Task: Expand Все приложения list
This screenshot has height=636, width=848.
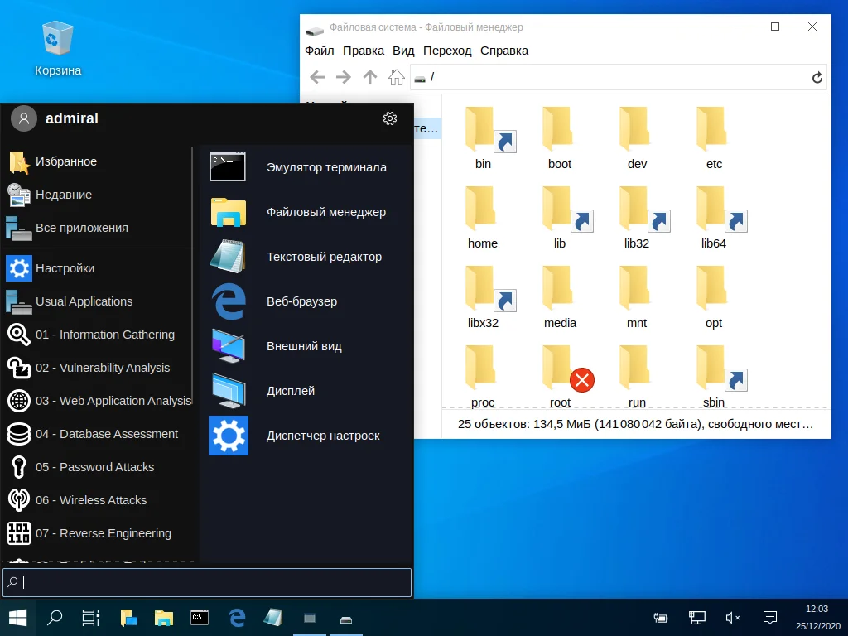Action: [x=89, y=228]
